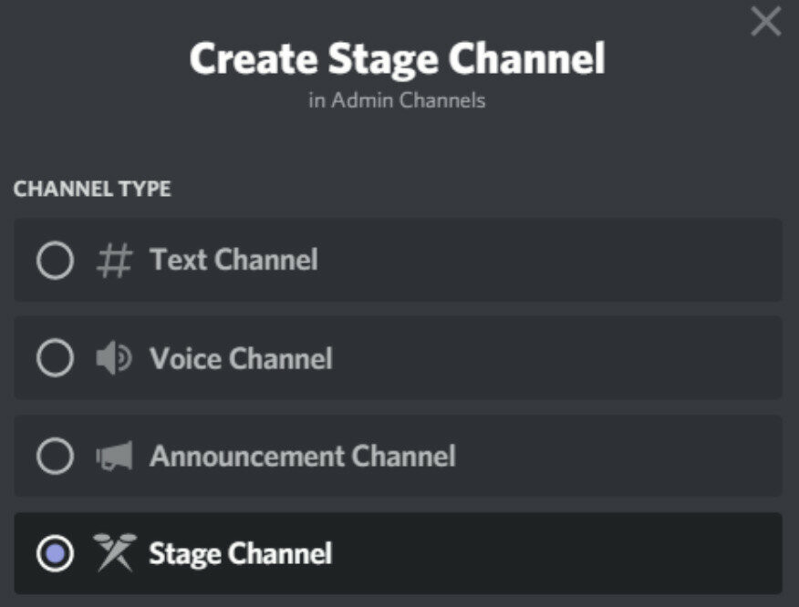799x607 pixels.
Task: Choose the Voice Channel radio button
Action: [55, 358]
